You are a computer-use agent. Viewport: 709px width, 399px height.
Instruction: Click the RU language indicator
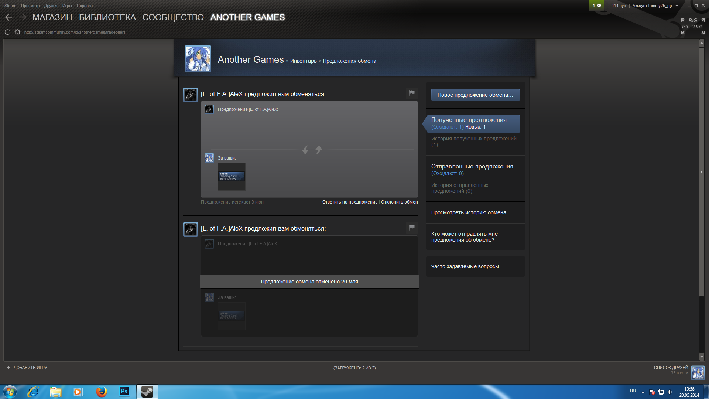point(633,391)
